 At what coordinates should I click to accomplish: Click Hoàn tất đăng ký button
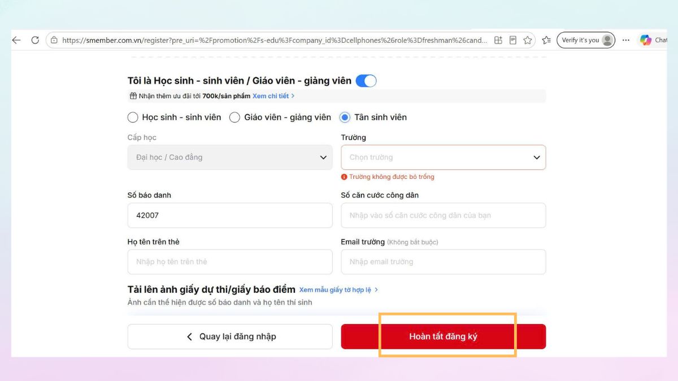pos(444,336)
